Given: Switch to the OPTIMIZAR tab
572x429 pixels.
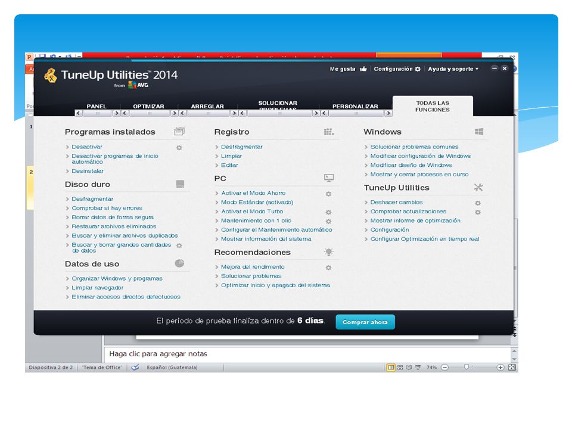Looking at the screenshot, I should tap(148, 106).
